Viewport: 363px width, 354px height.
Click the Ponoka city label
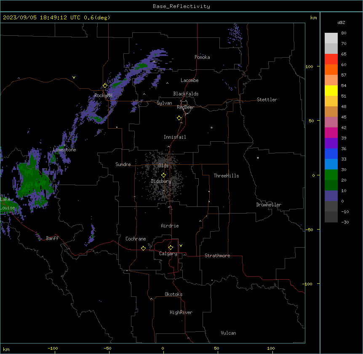click(202, 57)
